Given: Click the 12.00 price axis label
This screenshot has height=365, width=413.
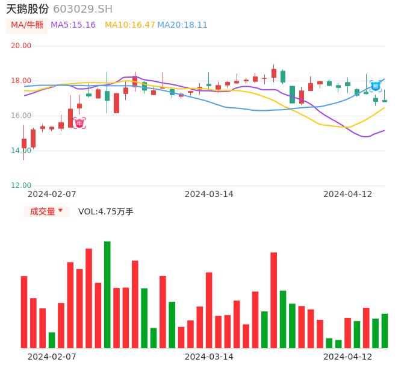Looking at the screenshot, I should tap(21, 186).
